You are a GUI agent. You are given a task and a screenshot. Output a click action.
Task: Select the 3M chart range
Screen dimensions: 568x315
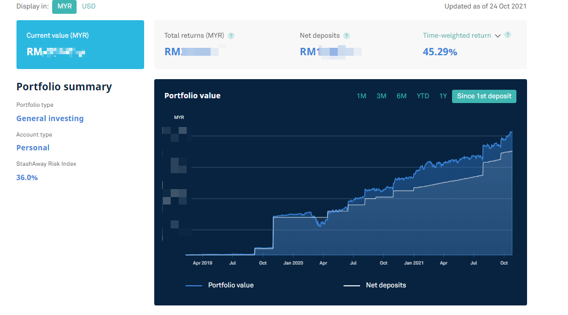click(381, 96)
